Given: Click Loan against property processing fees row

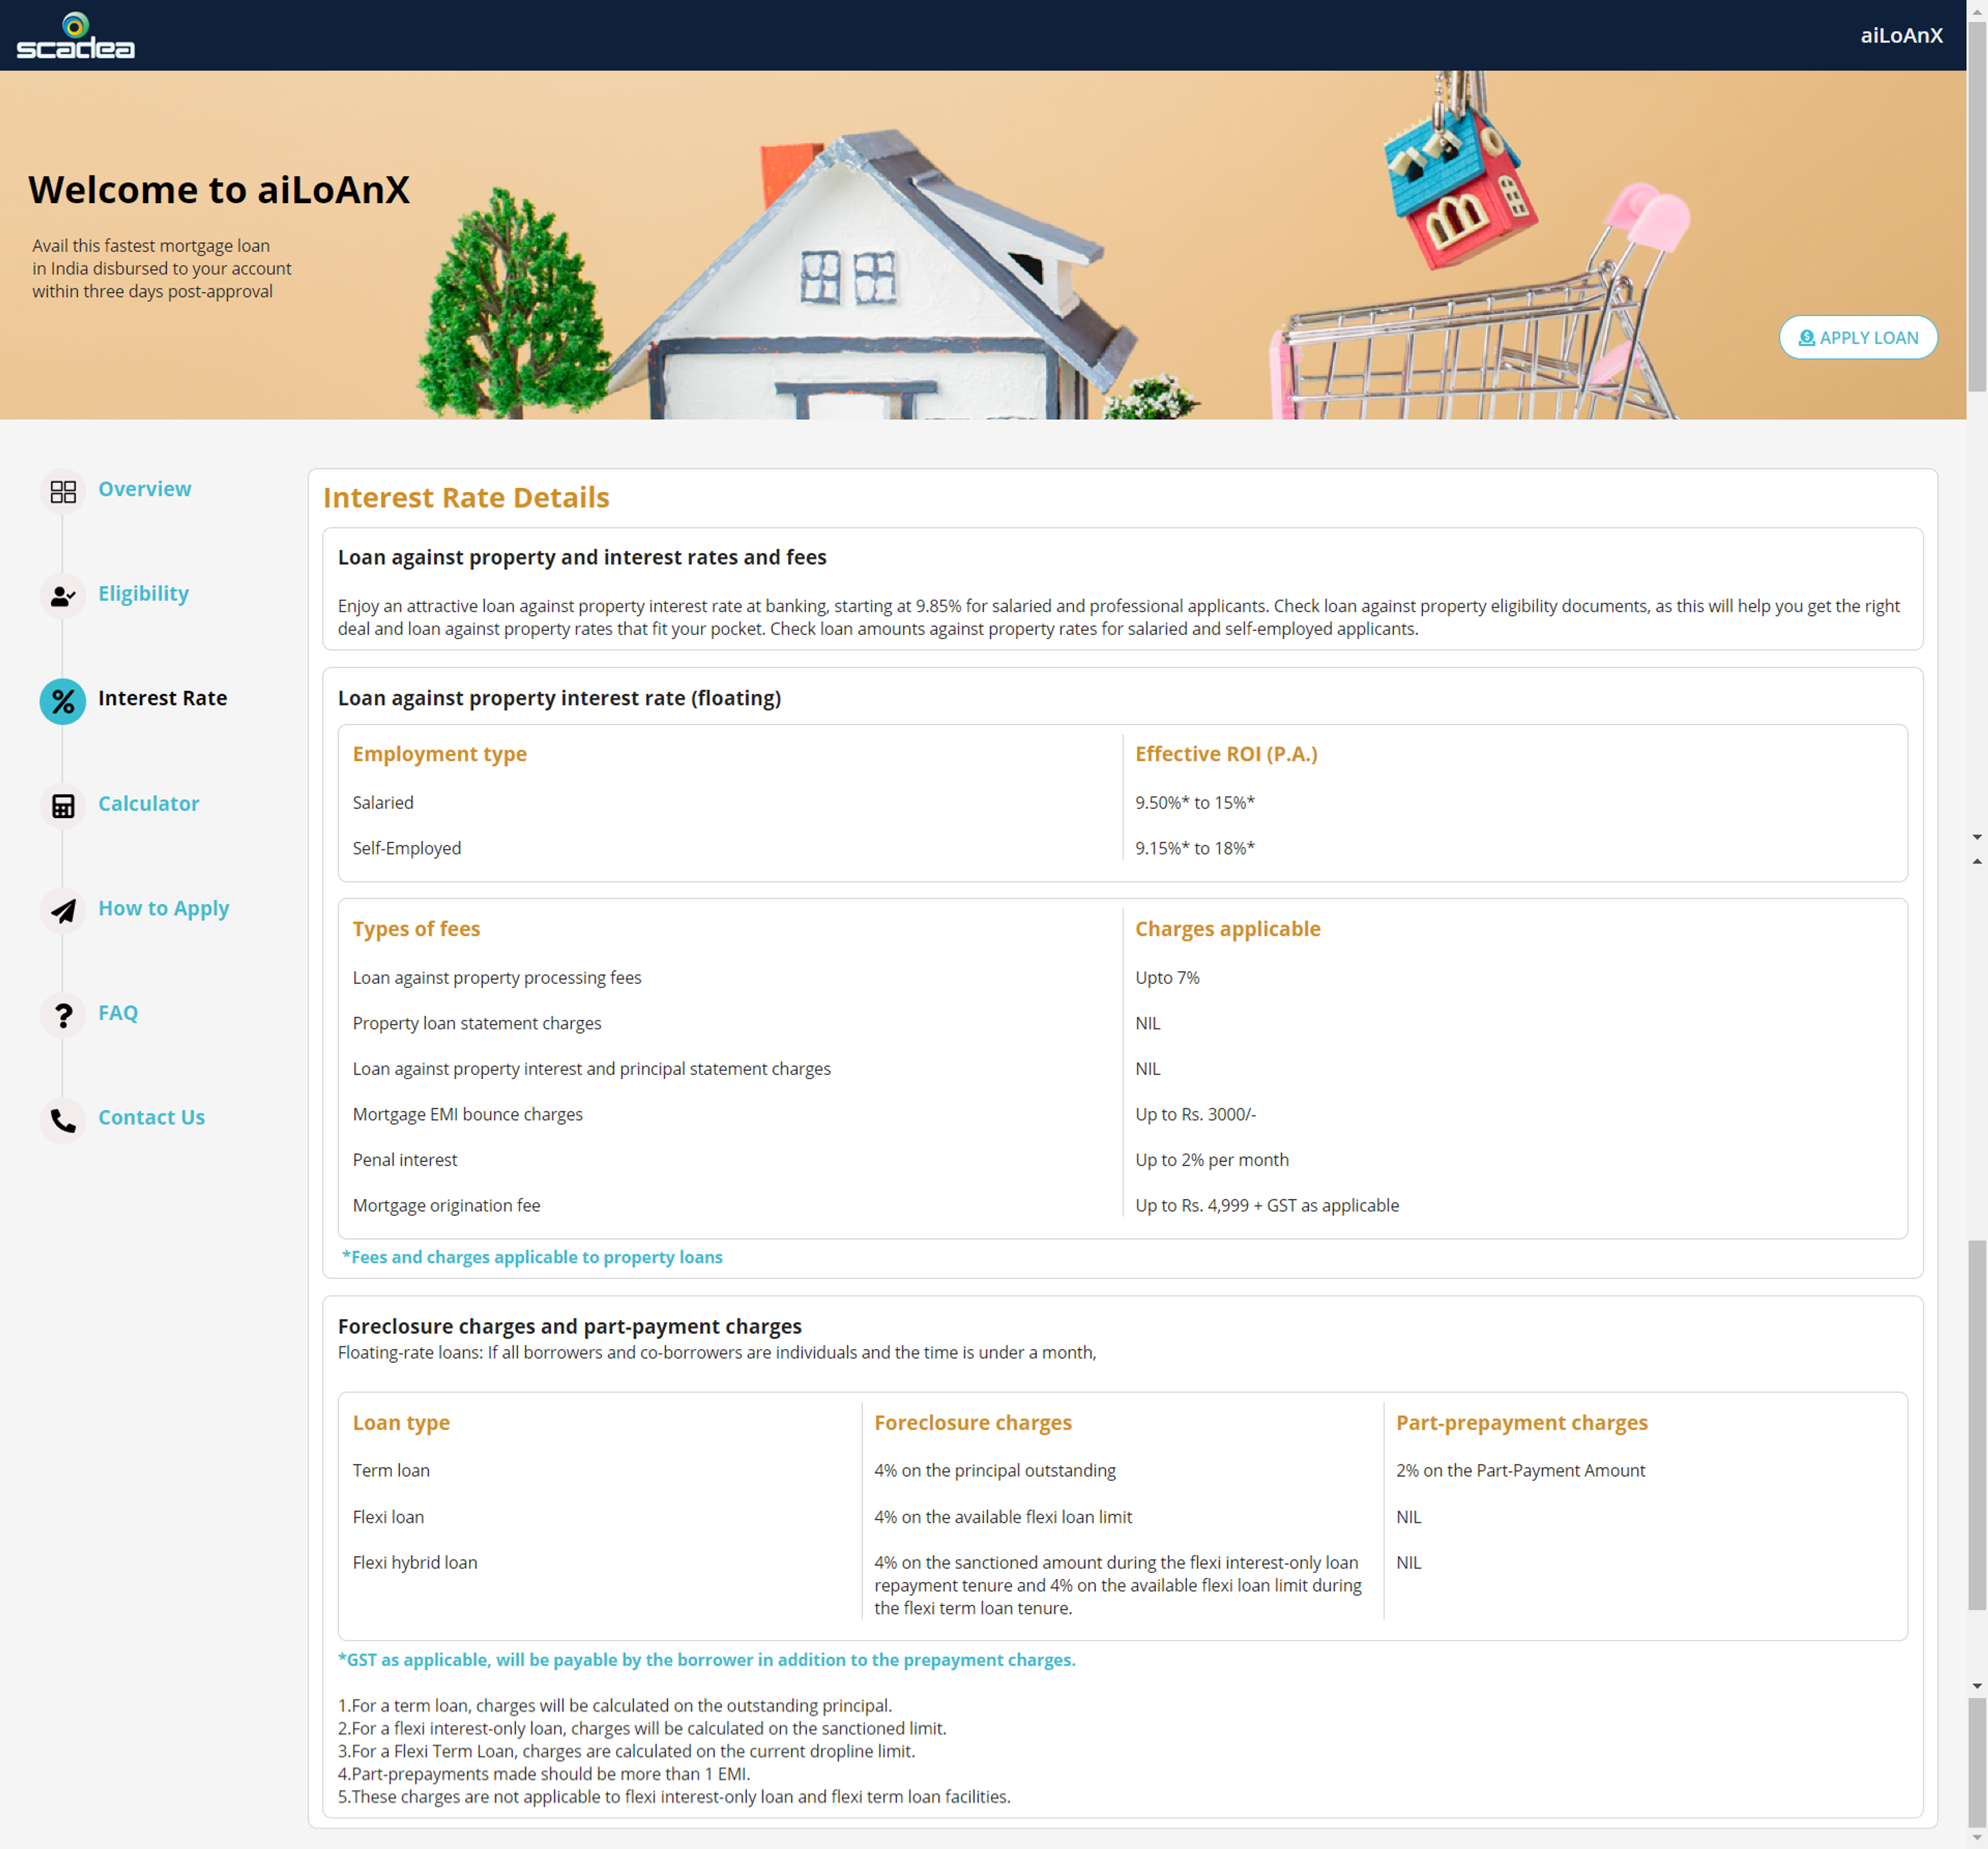Looking at the screenshot, I should click(497, 977).
